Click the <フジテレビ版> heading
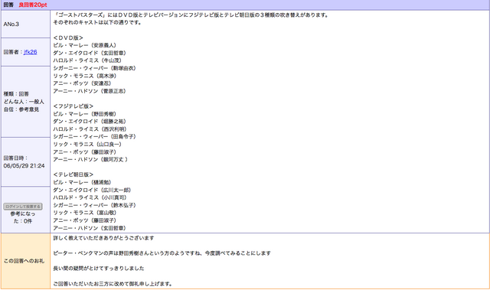This screenshot has height=290, width=490. 73,106
